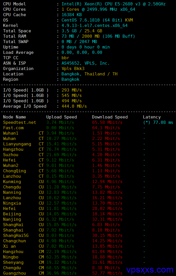Click the Upload Speed column header
This screenshot has width=176, height=276.
[61, 117]
